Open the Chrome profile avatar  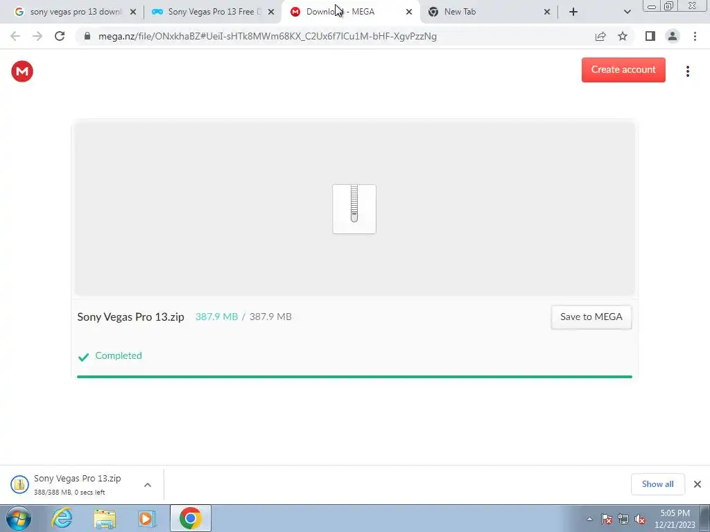673,36
